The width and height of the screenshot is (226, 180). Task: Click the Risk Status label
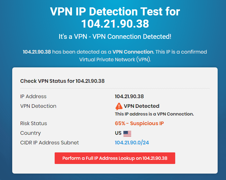(33, 123)
